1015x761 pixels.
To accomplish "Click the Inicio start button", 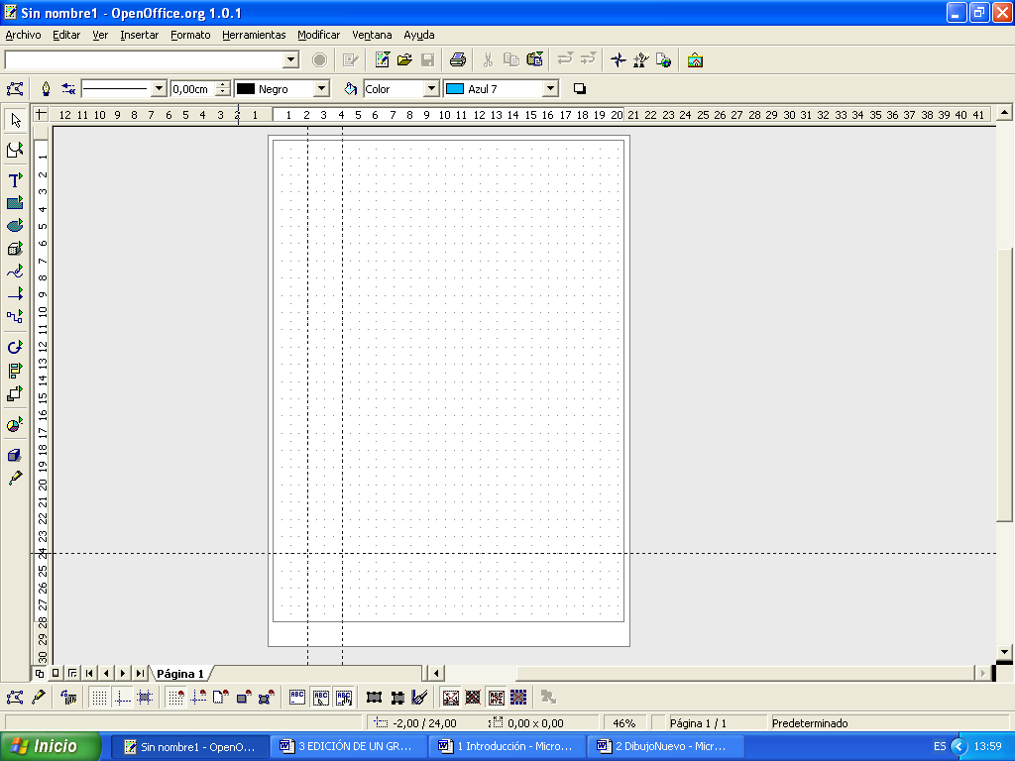I will (x=52, y=746).
